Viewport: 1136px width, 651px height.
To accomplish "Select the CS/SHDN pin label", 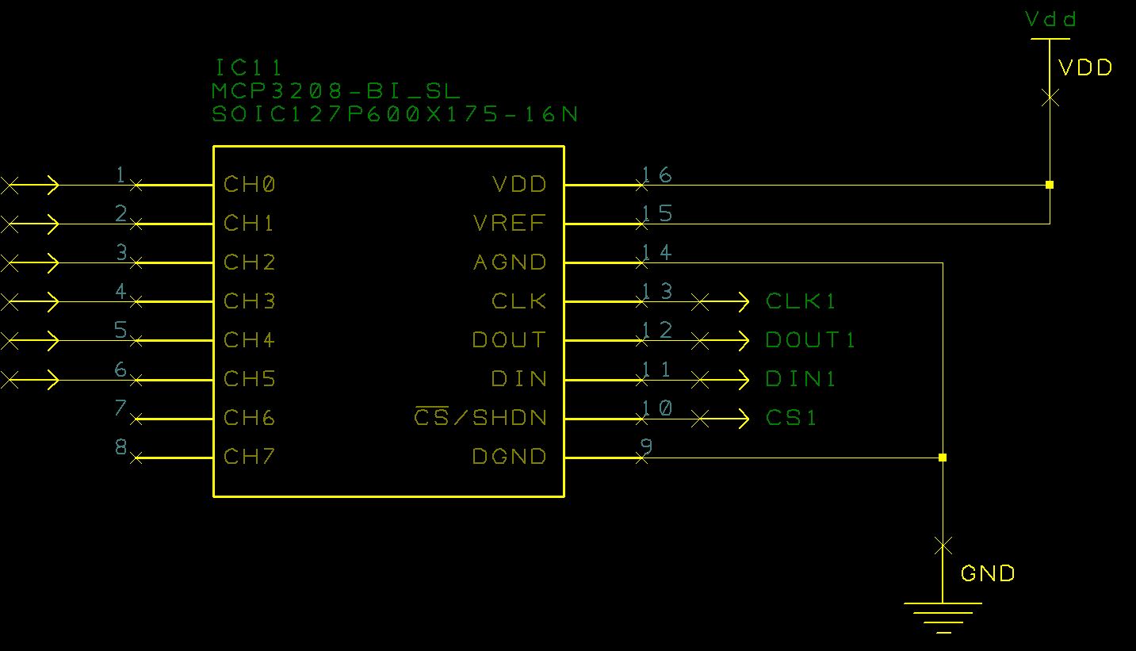I will click(480, 417).
